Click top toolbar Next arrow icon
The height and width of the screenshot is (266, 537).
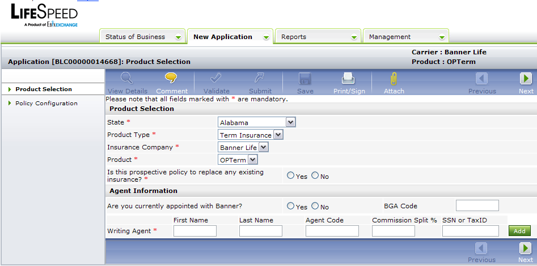(526, 79)
